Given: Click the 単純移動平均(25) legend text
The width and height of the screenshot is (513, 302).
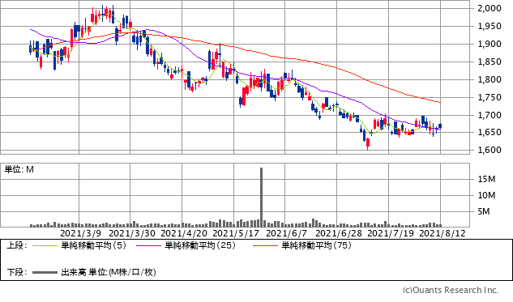Looking at the screenshot, I should [x=200, y=245].
